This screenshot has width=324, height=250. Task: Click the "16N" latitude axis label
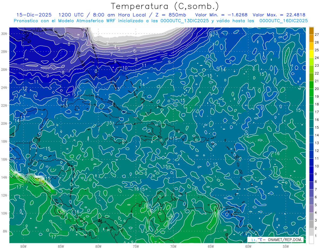pyautogui.click(x=5, y=159)
